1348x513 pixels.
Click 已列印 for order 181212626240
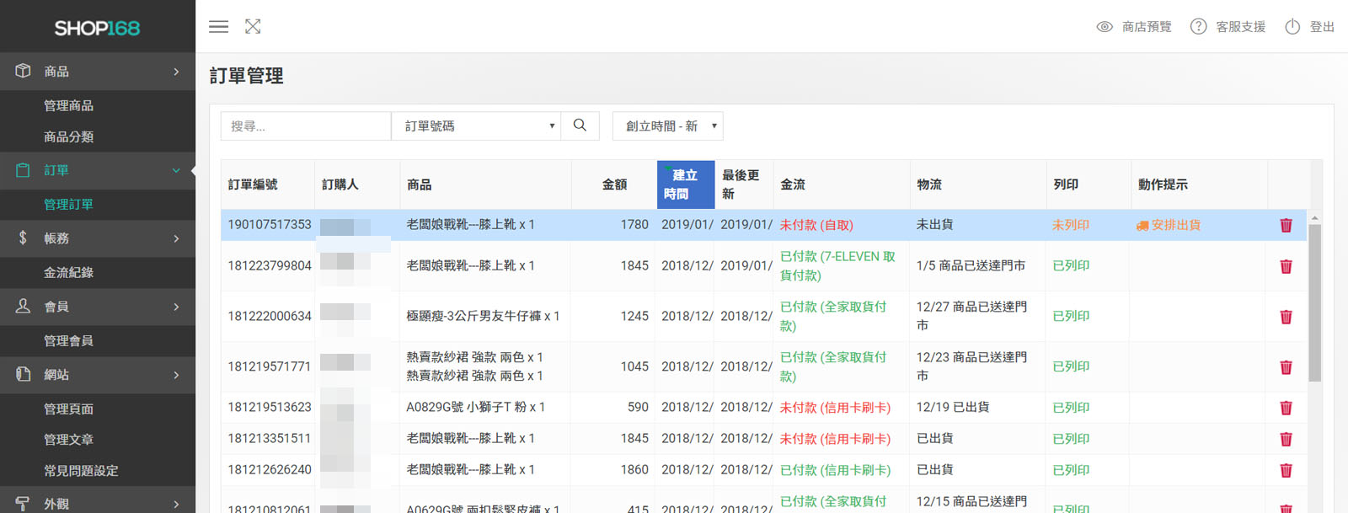pos(1071,470)
